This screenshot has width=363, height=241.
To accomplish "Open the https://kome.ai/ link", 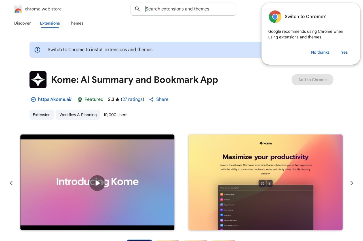I will click(x=55, y=99).
